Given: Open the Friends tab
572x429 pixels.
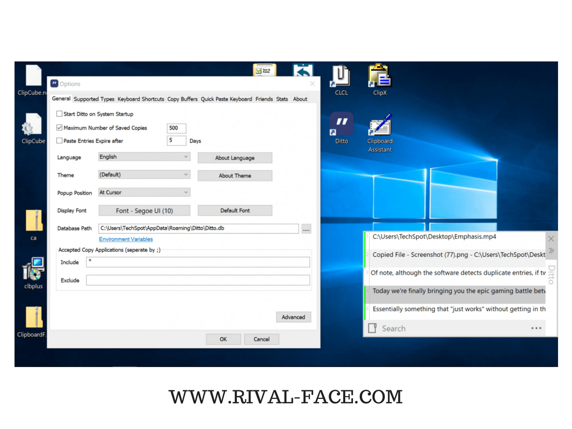Looking at the screenshot, I should [264, 99].
